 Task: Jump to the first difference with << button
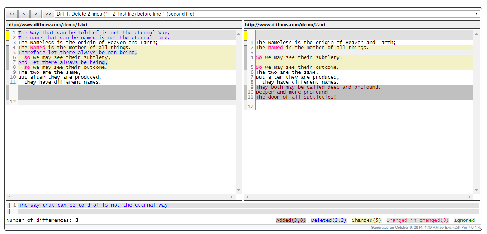pyautogui.click(x=12, y=14)
